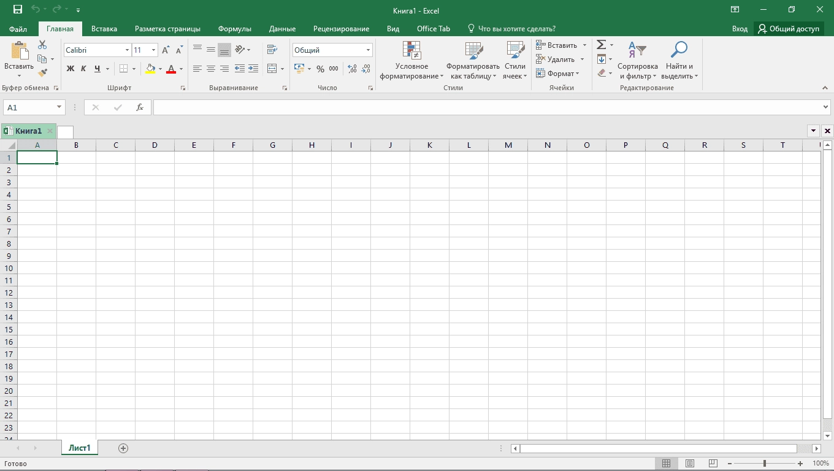This screenshot has height=471, width=834.
Task: Click the Wrap Text icon
Action: point(272,50)
